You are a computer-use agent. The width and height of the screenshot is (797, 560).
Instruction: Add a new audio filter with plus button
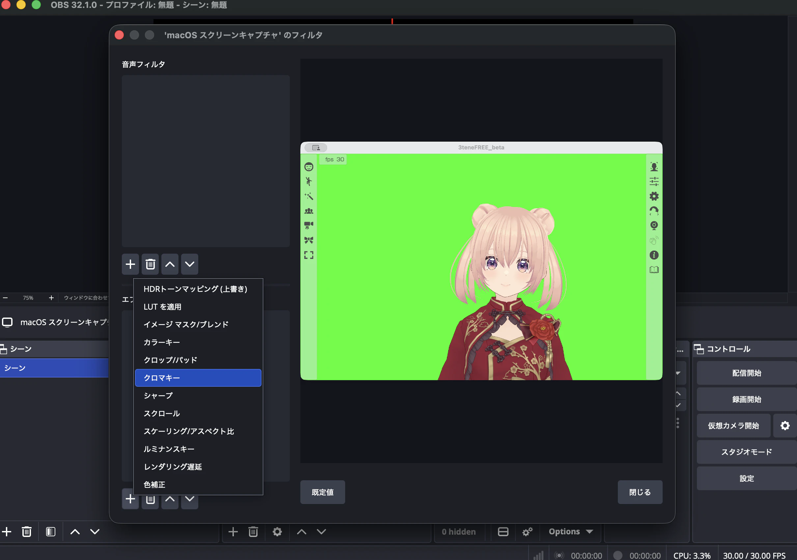[130, 264]
